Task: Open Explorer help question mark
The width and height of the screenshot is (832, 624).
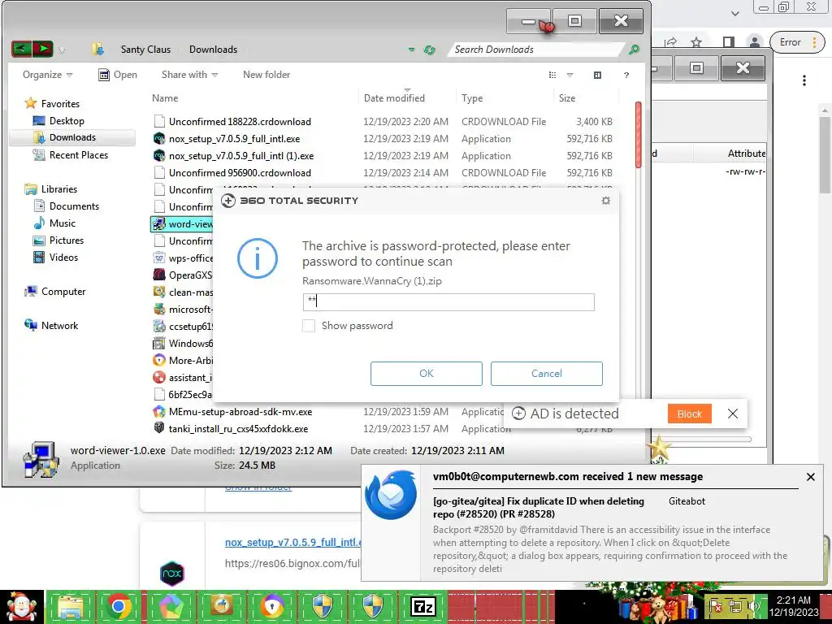Action: [626, 75]
